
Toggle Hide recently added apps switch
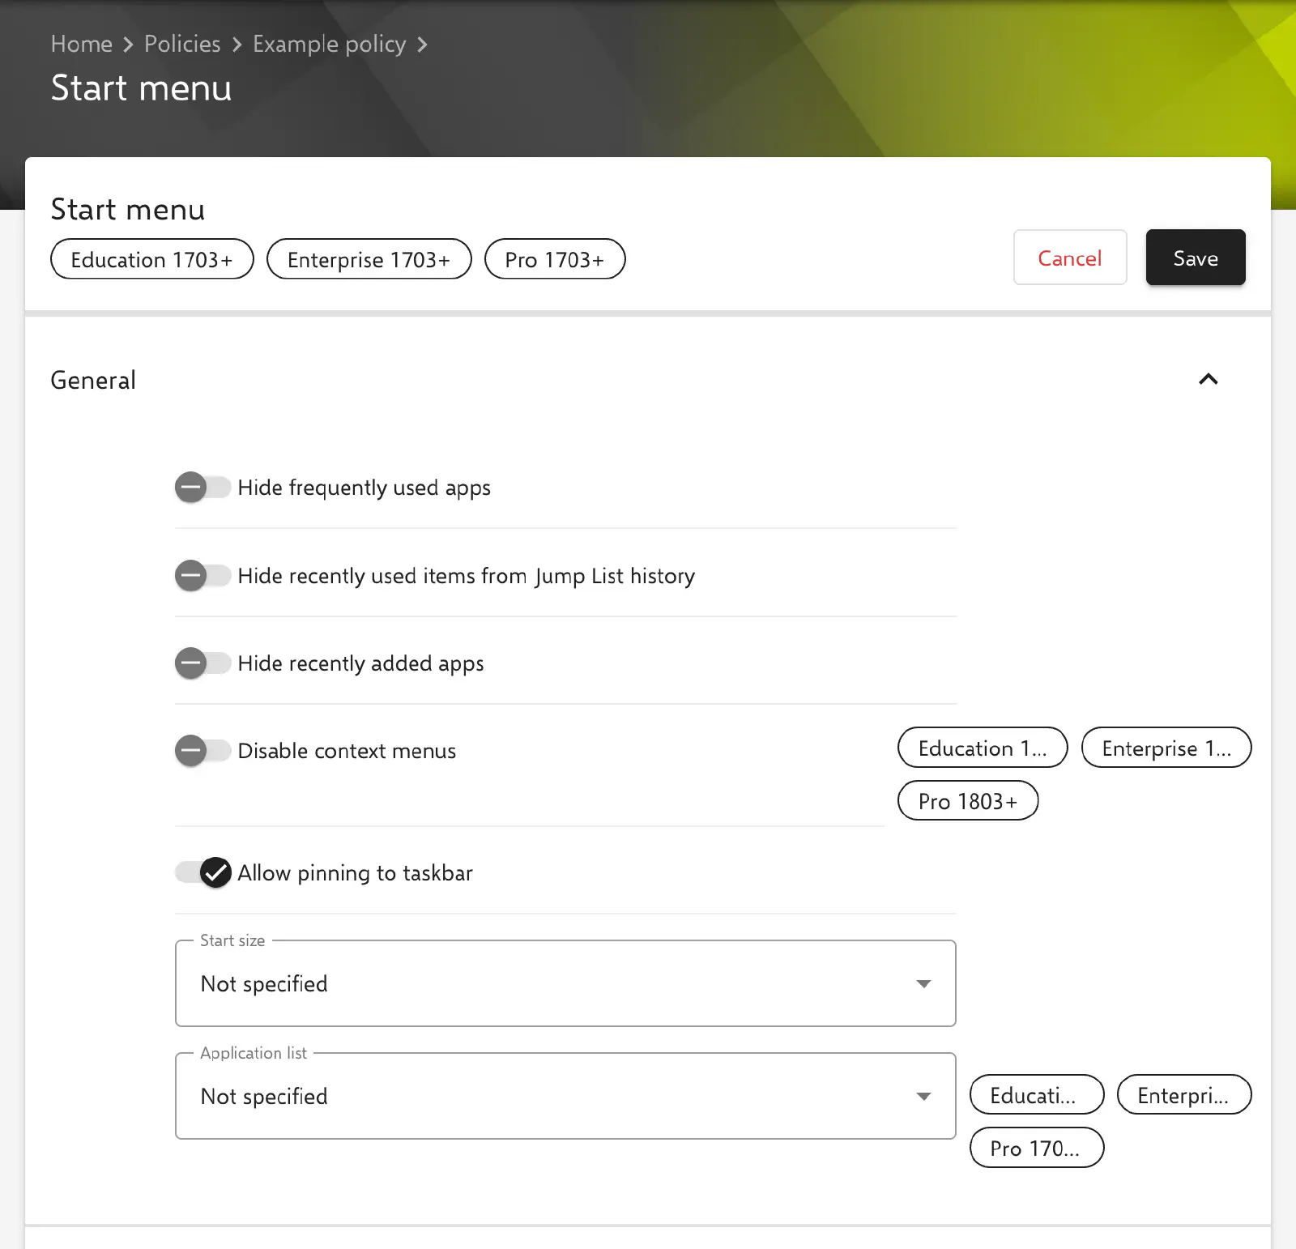pos(203,663)
